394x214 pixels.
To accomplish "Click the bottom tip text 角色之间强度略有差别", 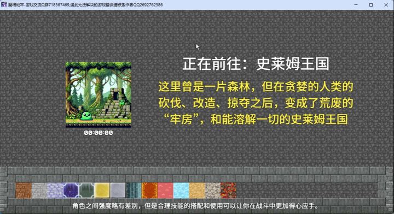I will (x=196, y=206).
